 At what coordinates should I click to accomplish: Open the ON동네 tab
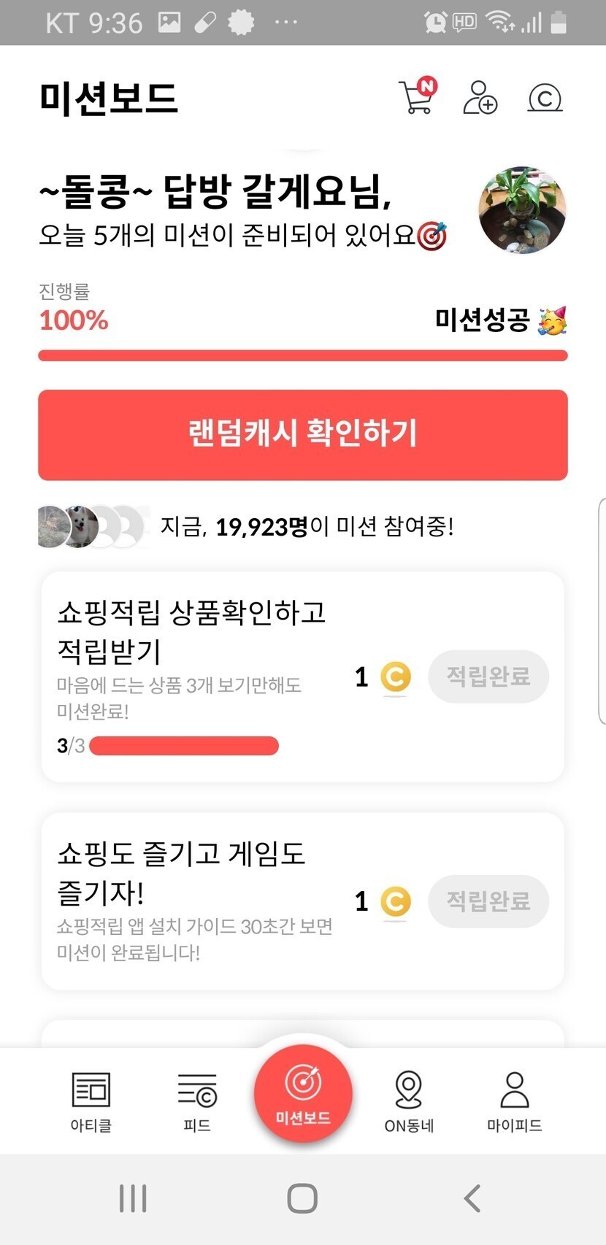[x=409, y=1101]
